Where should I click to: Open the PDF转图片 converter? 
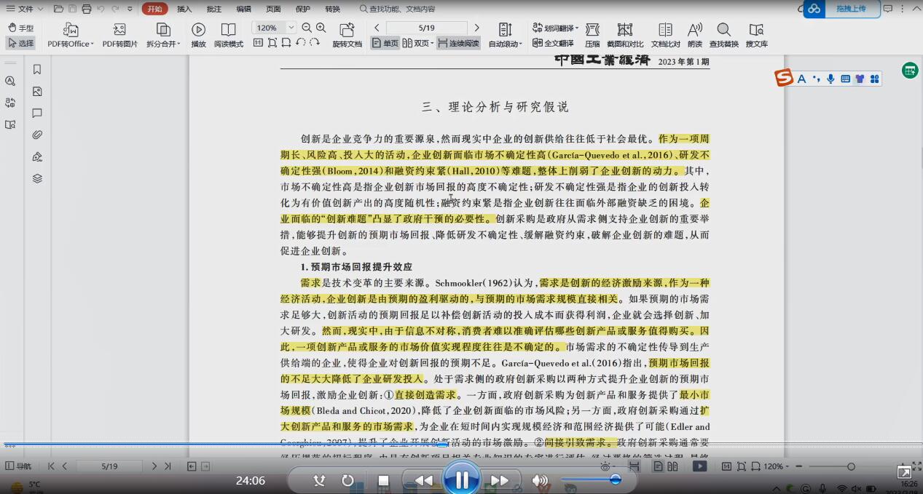click(119, 35)
